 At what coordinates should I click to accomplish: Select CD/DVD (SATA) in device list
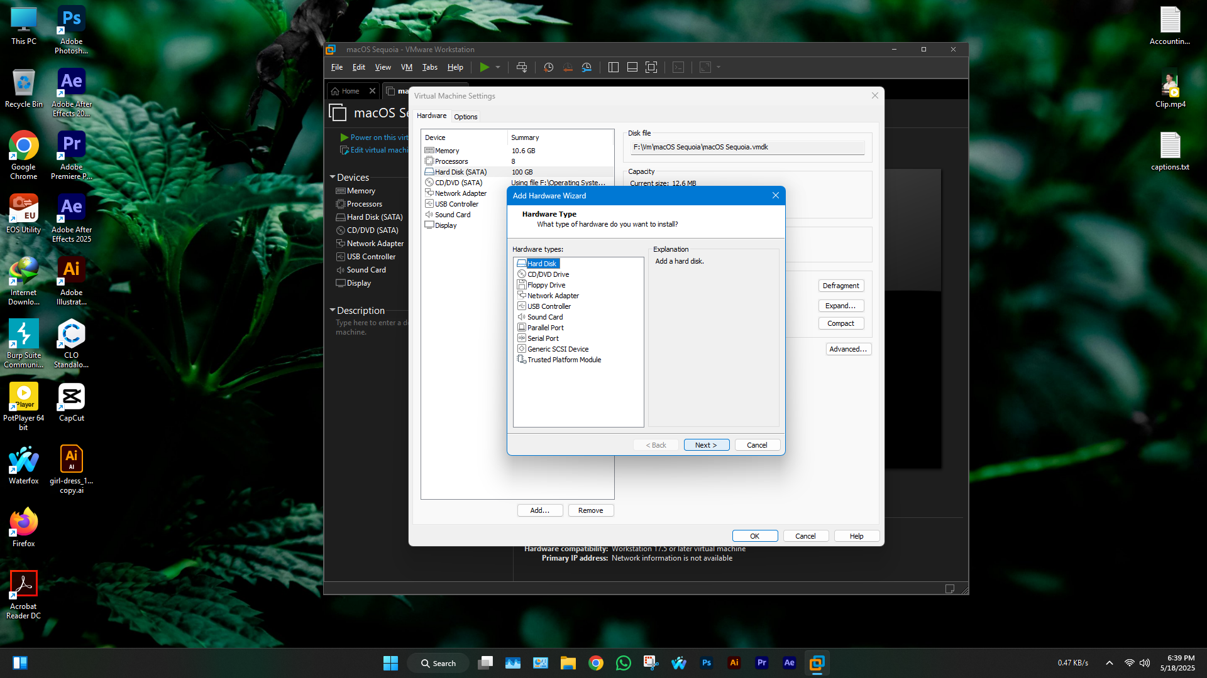coord(458,183)
